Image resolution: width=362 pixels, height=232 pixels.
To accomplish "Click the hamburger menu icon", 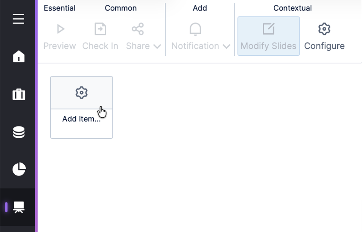I will [x=18, y=19].
